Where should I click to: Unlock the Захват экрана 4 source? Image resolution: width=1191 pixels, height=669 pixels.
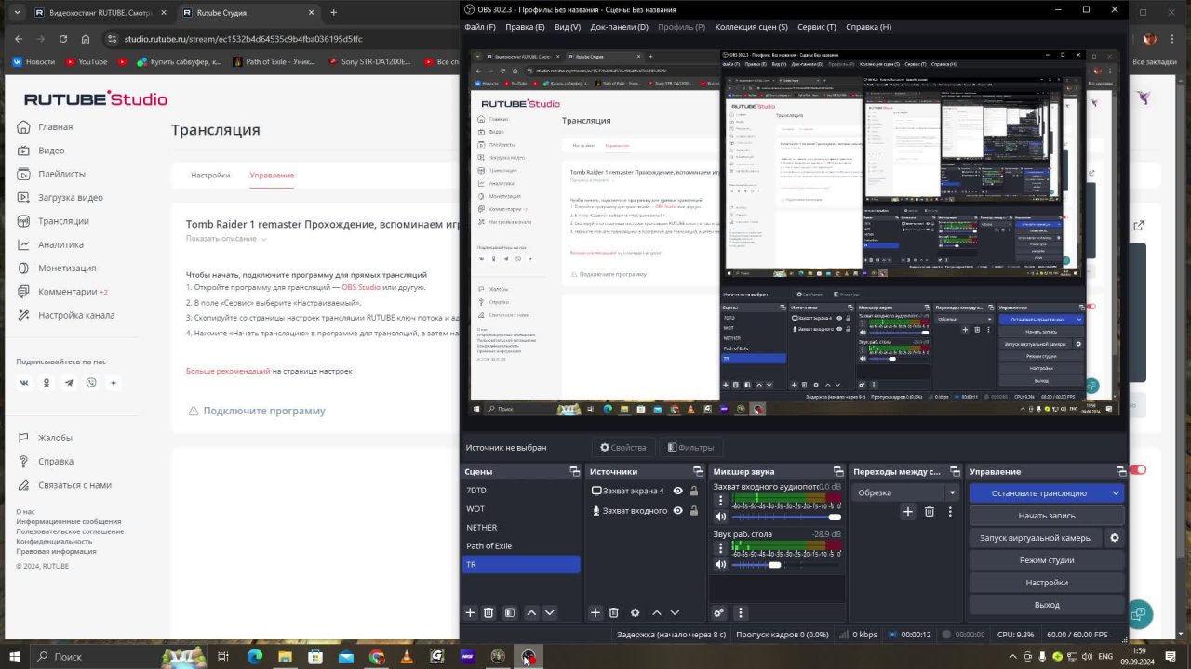[693, 491]
